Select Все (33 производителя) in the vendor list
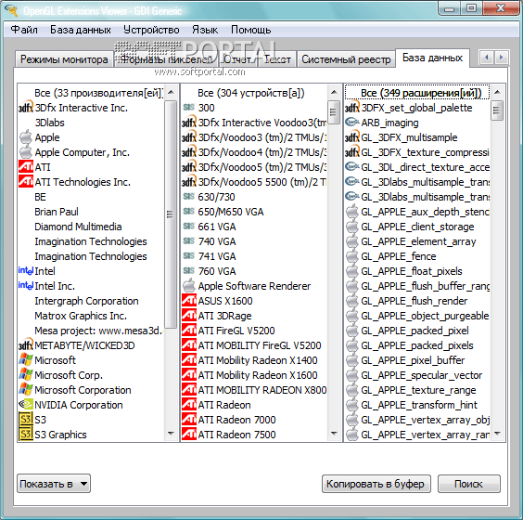This screenshot has width=523, height=520. [91, 93]
